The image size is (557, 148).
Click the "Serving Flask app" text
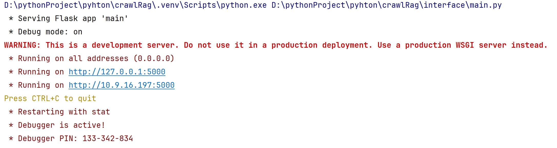tap(57, 18)
